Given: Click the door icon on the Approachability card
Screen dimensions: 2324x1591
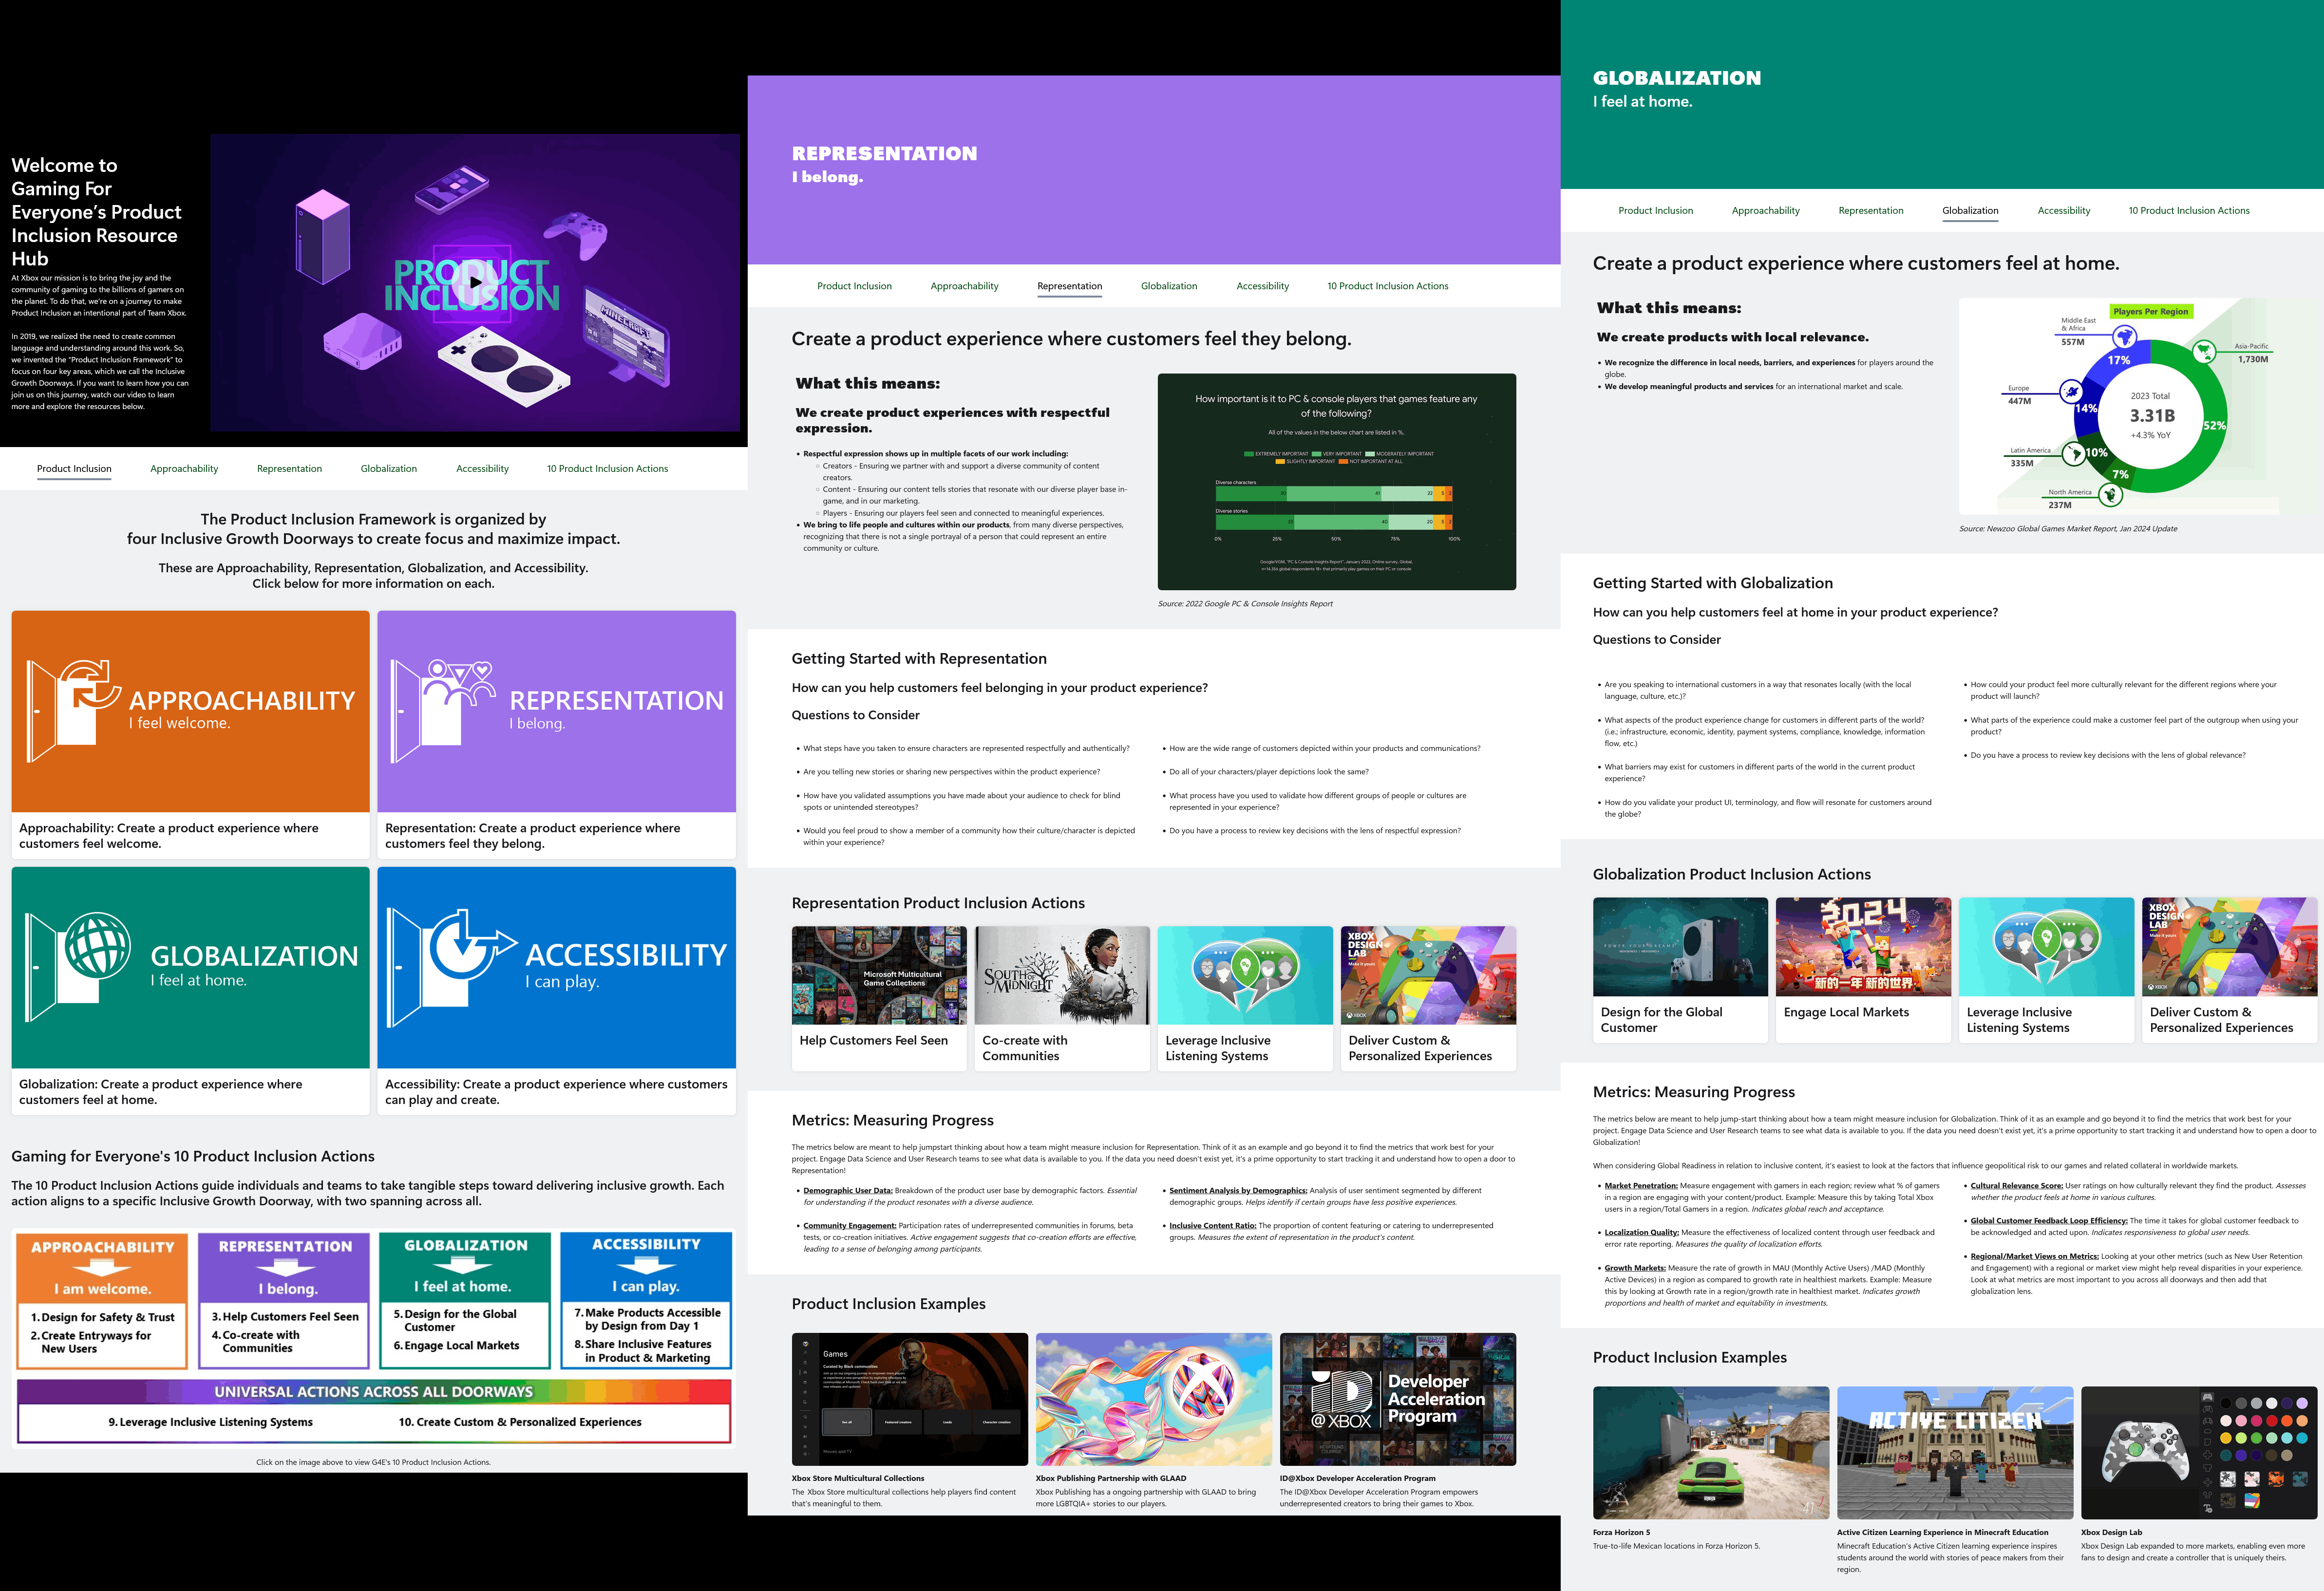Looking at the screenshot, I should tap(73, 711).
